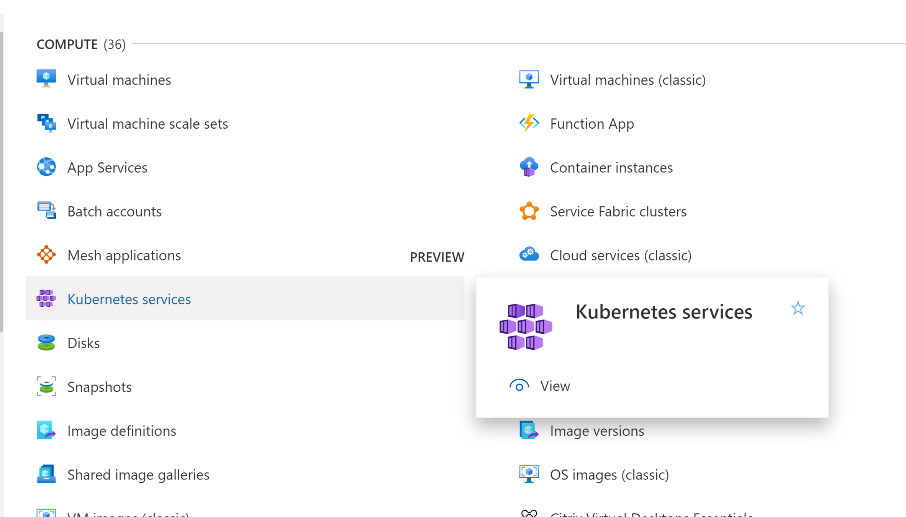The image size is (906, 517).
Task: Click the Container instances cloud icon
Action: [x=529, y=167]
